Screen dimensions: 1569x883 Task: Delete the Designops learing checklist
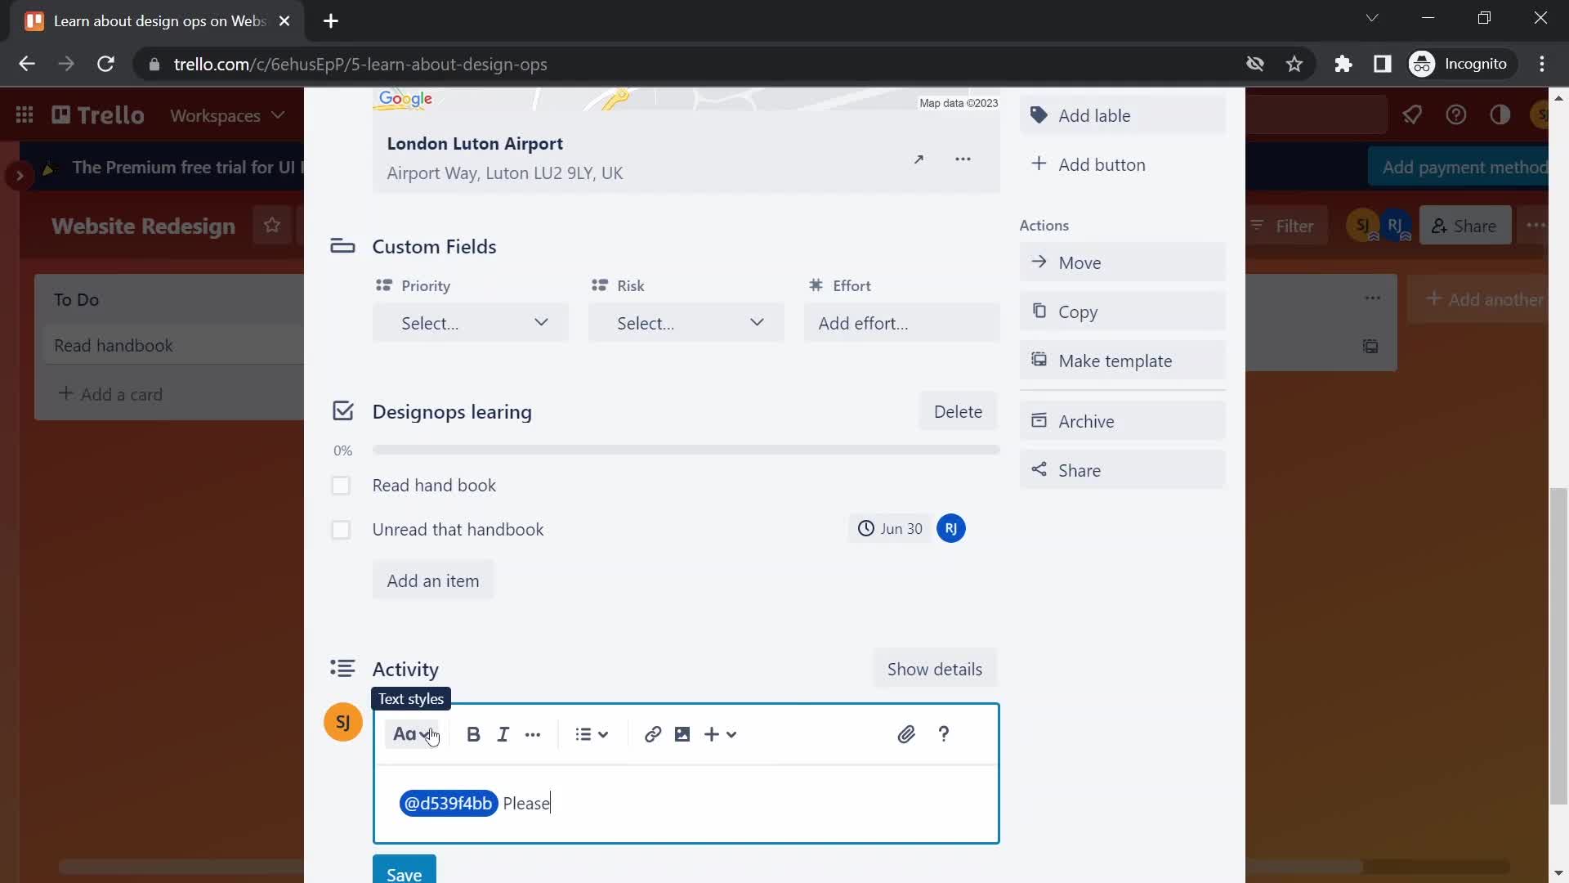tap(958, 411)
